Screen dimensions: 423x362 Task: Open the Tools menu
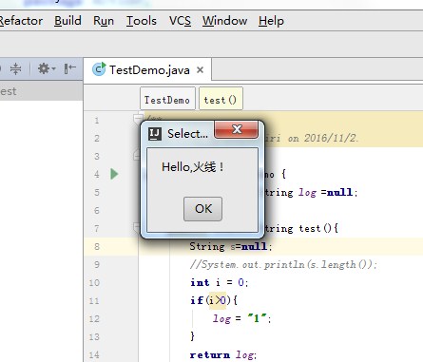142,21
